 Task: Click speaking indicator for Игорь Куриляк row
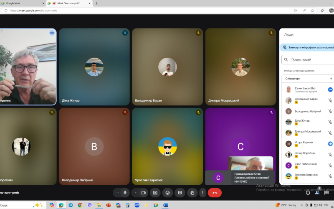pyautogui.click(x=330, y=144)
